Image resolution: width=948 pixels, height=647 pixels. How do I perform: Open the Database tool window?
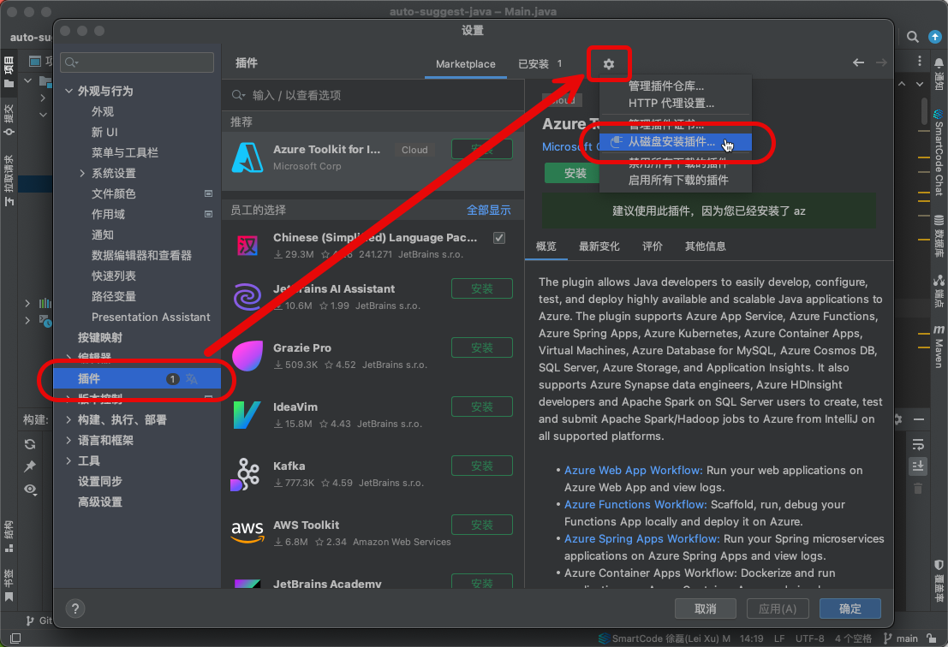pos(939,236)
